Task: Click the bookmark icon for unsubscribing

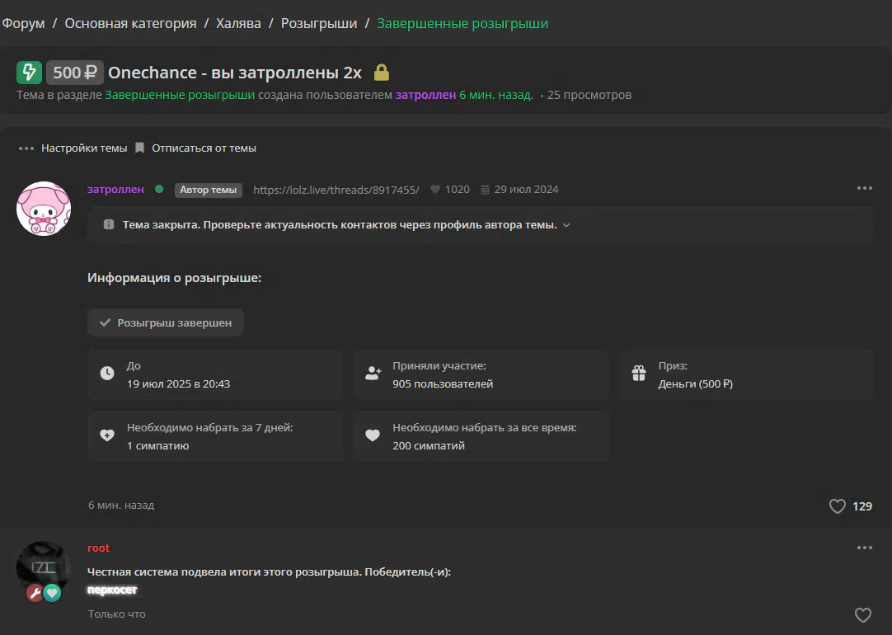Action: (x=139, y=148)
